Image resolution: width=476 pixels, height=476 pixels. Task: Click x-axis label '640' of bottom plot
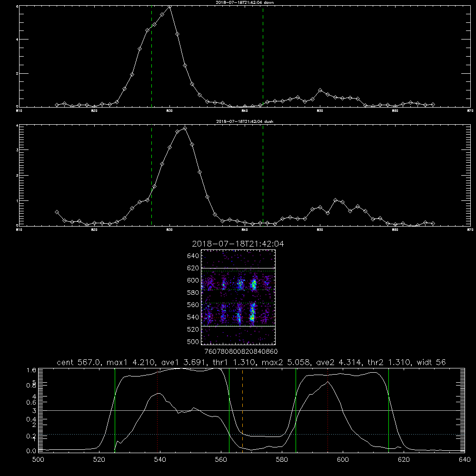pos(465,460)
